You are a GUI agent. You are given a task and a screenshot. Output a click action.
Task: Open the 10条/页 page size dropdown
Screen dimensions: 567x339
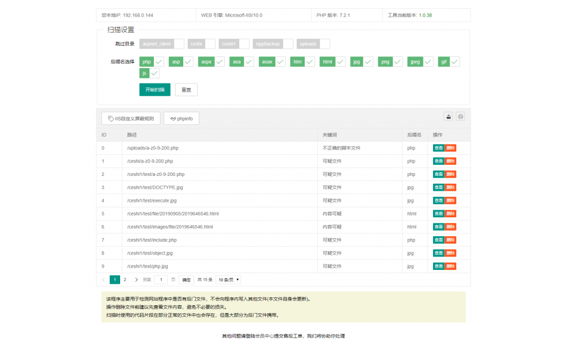click(228, 280)
